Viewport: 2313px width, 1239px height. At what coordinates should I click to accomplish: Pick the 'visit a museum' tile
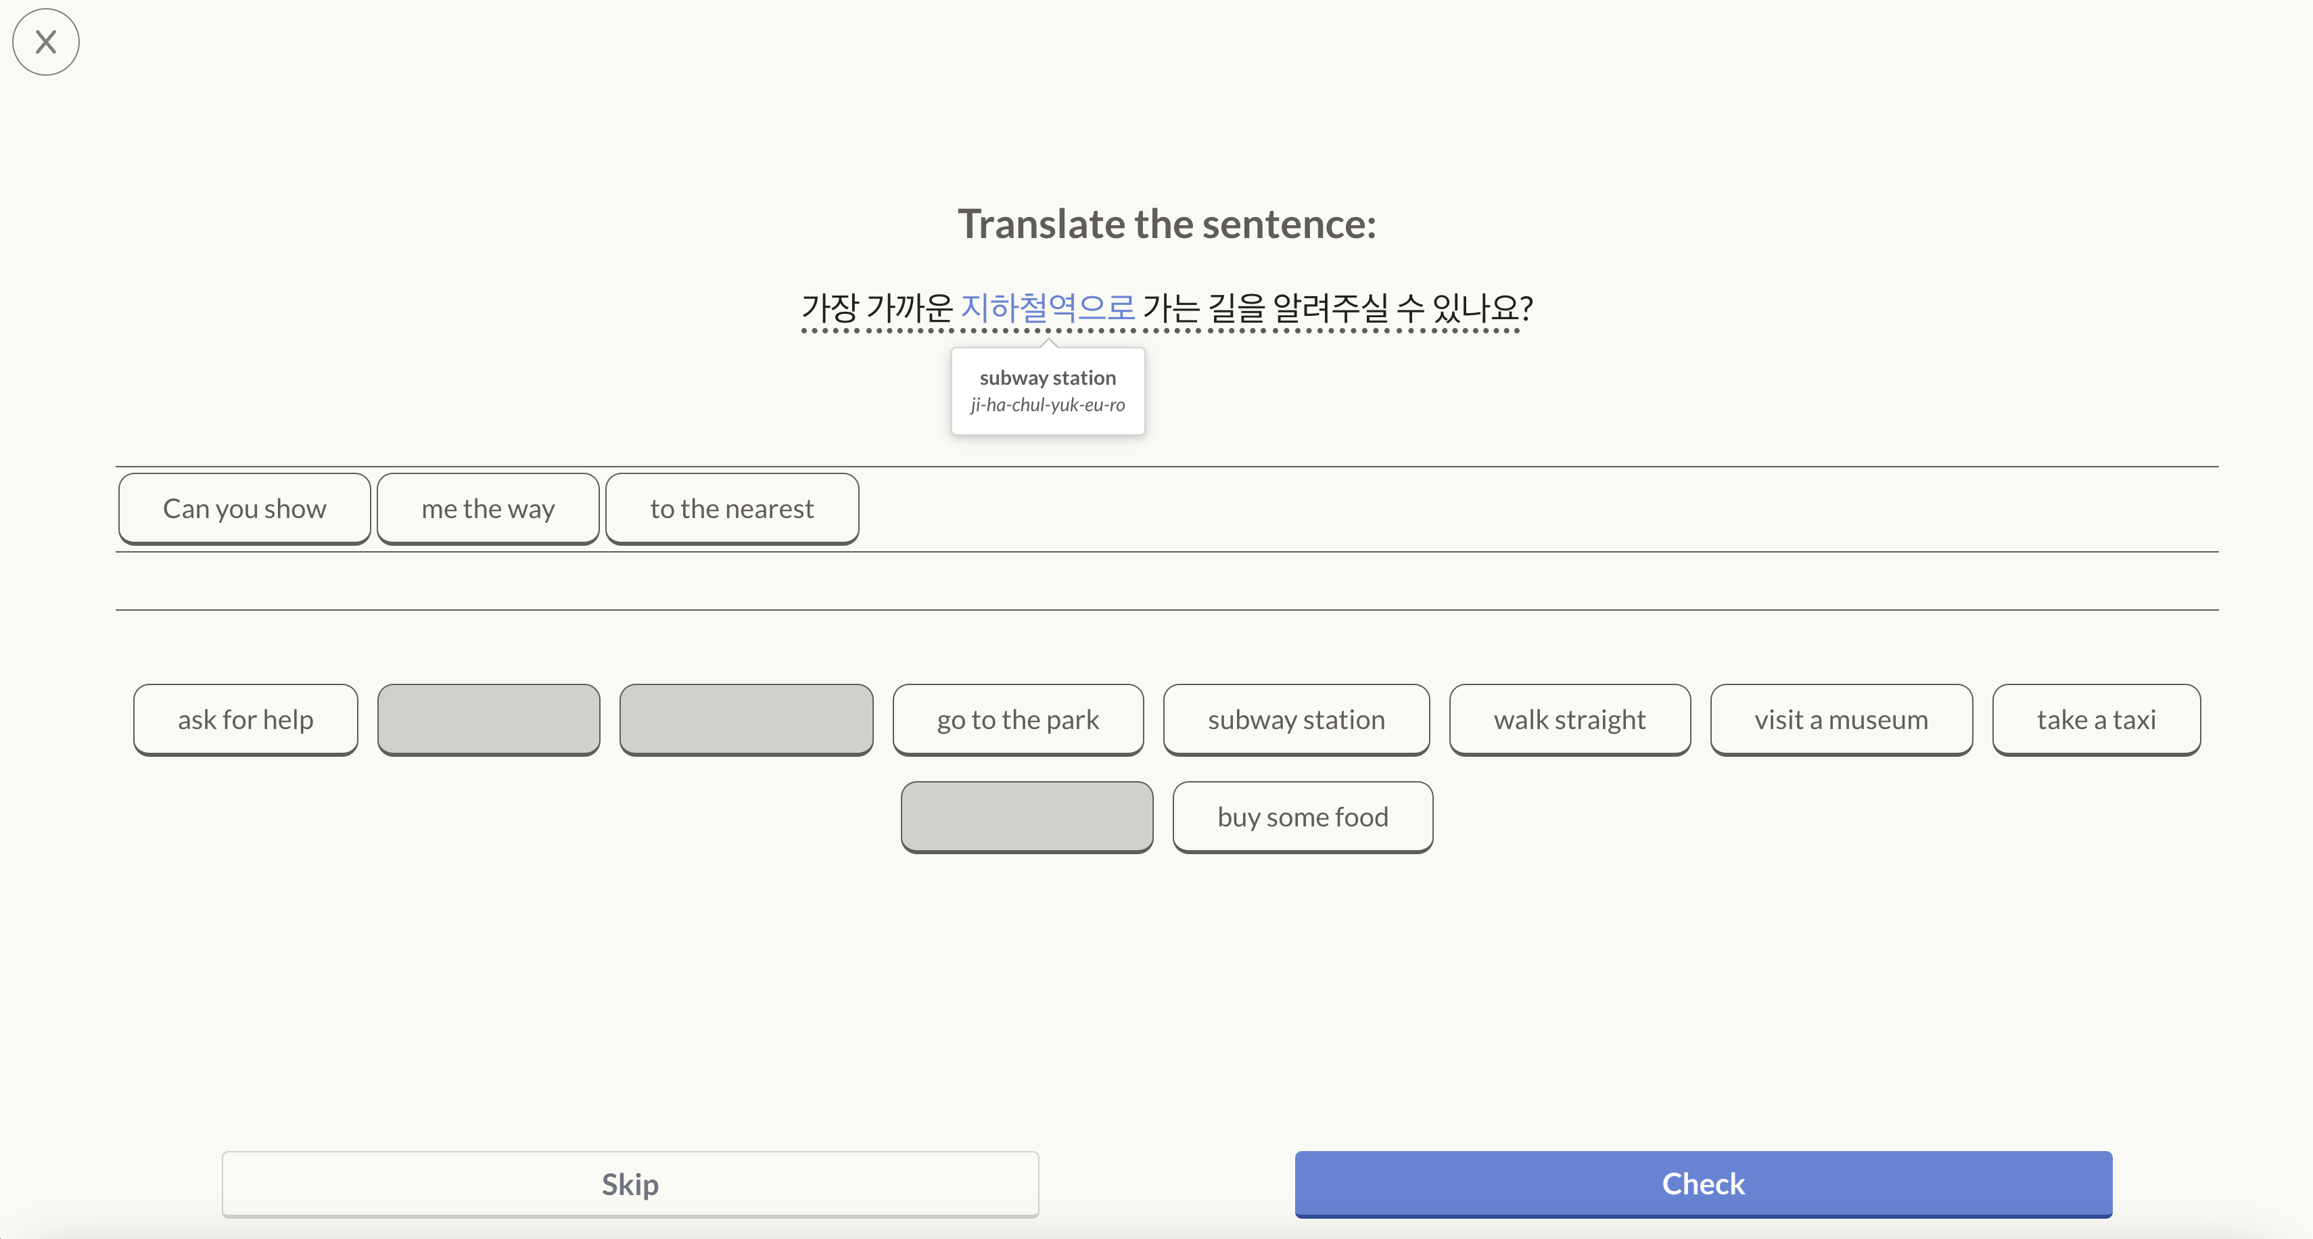click(1841, 719)
